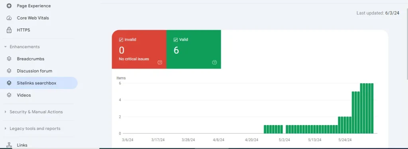Click the 5/2/24 date label
Viewport: 408px width, 149px height.
pyautogui.click(x=284, y=140)
